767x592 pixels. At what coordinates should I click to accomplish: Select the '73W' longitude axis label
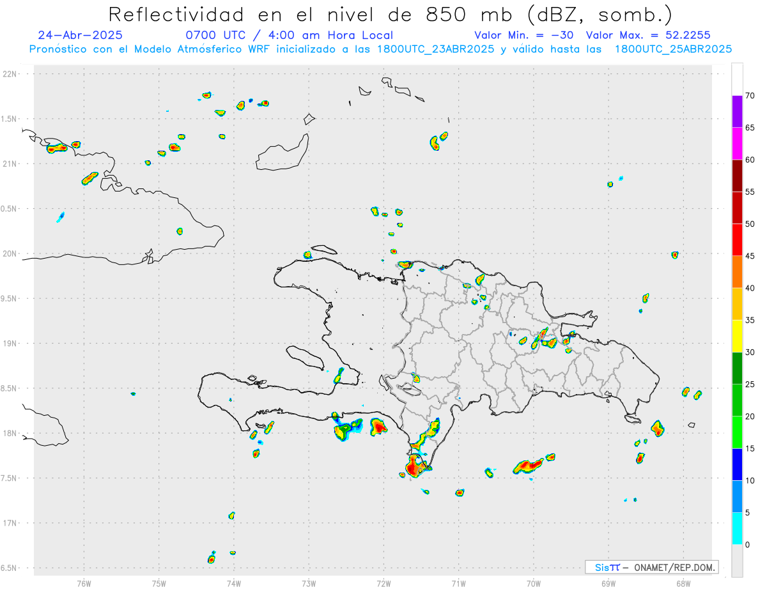[309, 583]
